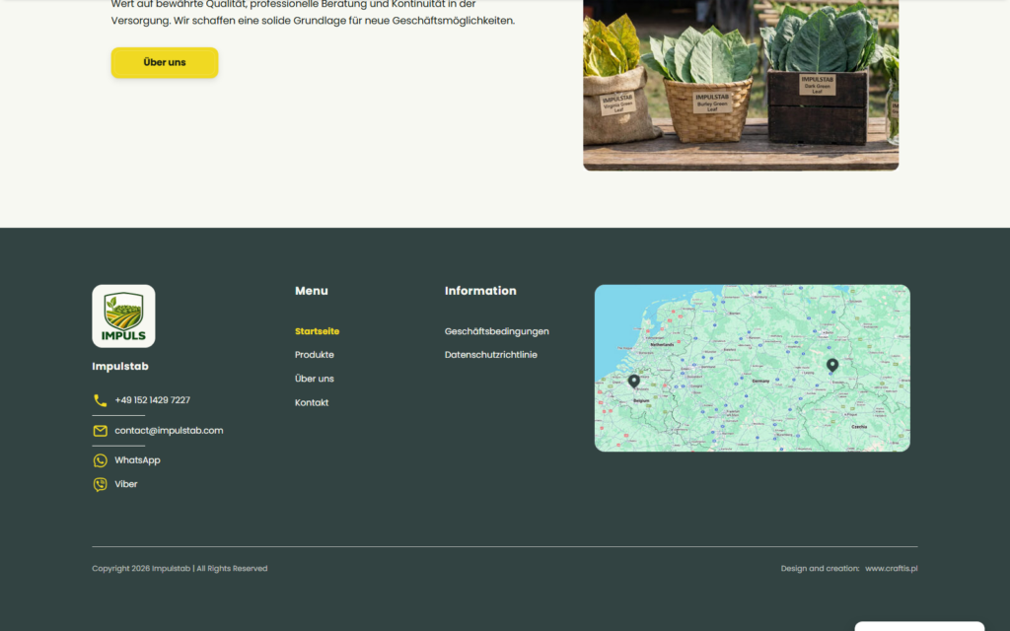Click the map pin near Dresden
Viewport: 1010px width, 631px height.
pos(832,366)
